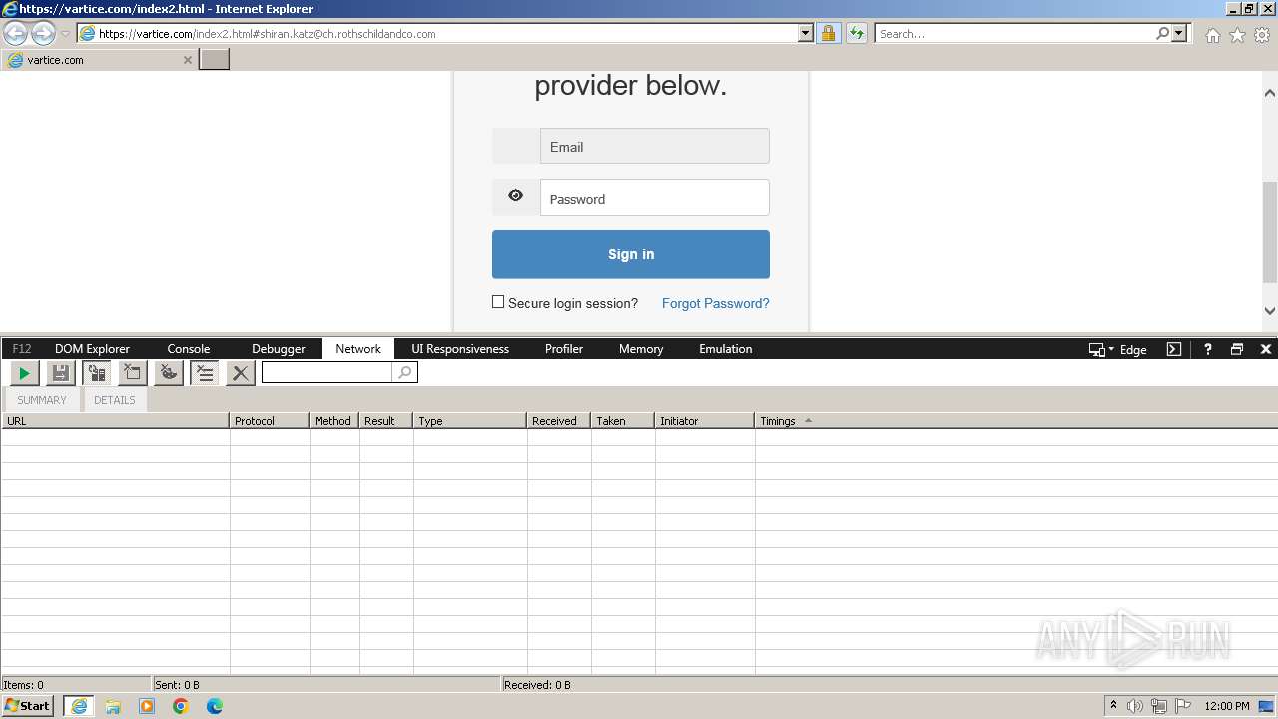Sort by Method column header
1278x719 pixels.
(x=333, y=421)
